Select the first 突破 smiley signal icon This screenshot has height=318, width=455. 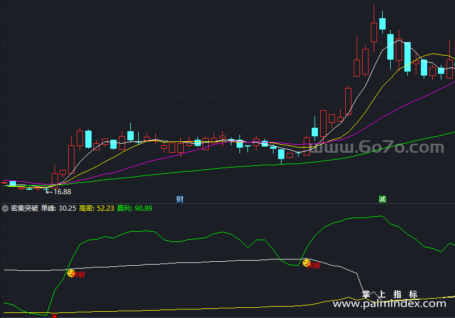(71, 273)
